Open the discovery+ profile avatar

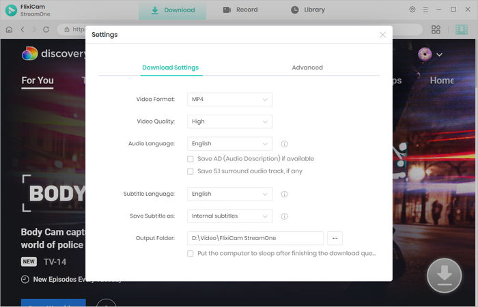coord(425,55)
